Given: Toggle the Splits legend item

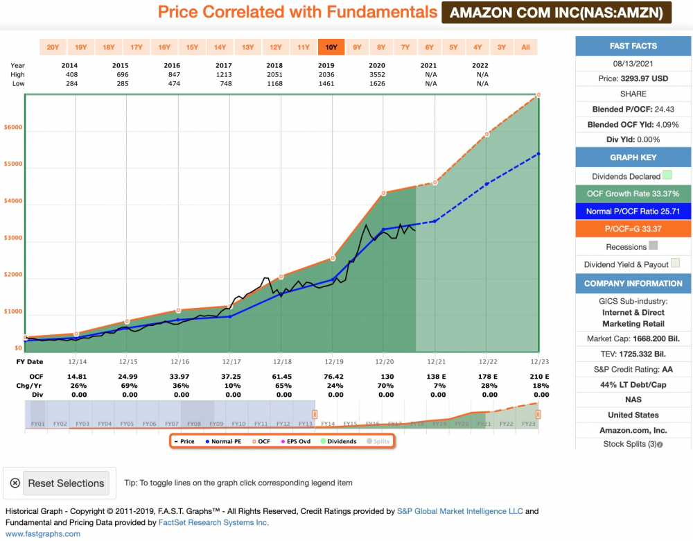Looking at the screenshot, I should (x=378, y=442).
